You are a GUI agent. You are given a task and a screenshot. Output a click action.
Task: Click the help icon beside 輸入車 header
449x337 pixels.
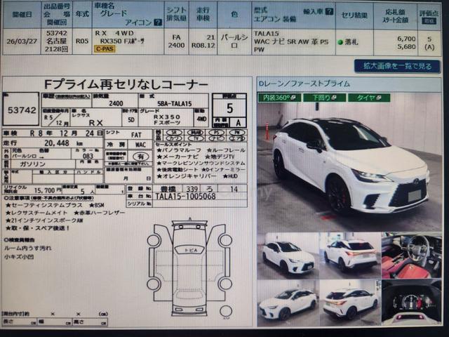point(329,11)
